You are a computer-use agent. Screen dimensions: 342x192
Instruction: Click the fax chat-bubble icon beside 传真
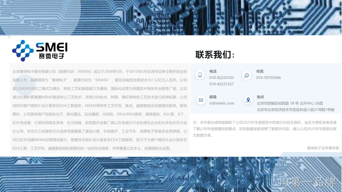click(247, 75)
